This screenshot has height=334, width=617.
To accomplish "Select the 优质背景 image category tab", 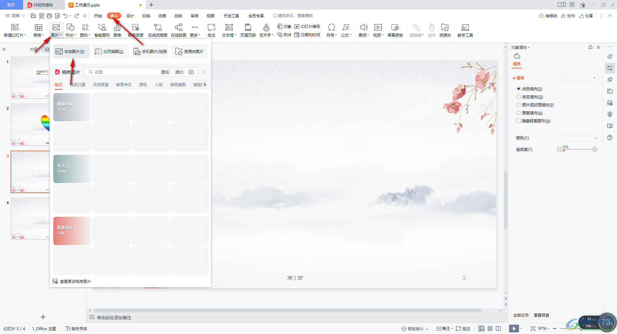I will [101, 85].
